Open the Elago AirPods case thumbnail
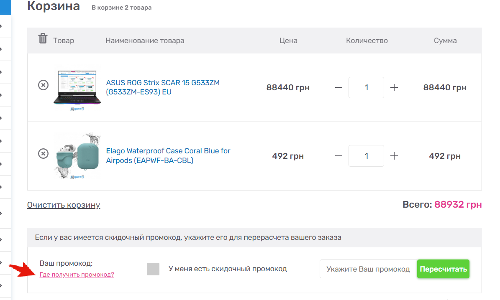 (77, 156)
